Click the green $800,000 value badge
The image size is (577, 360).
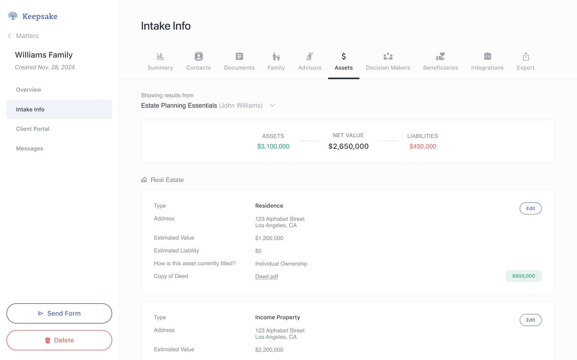tap(523, 276)
